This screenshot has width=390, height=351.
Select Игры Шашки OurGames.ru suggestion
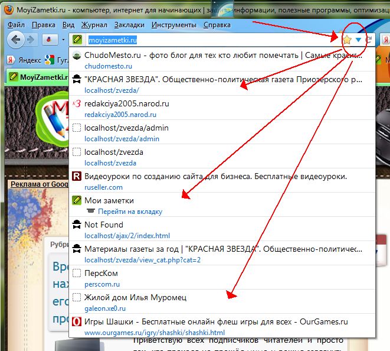click(222, 326)
